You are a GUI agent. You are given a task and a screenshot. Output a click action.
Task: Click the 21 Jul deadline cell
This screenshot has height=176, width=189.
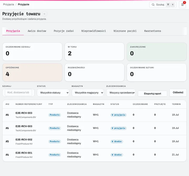175,155
